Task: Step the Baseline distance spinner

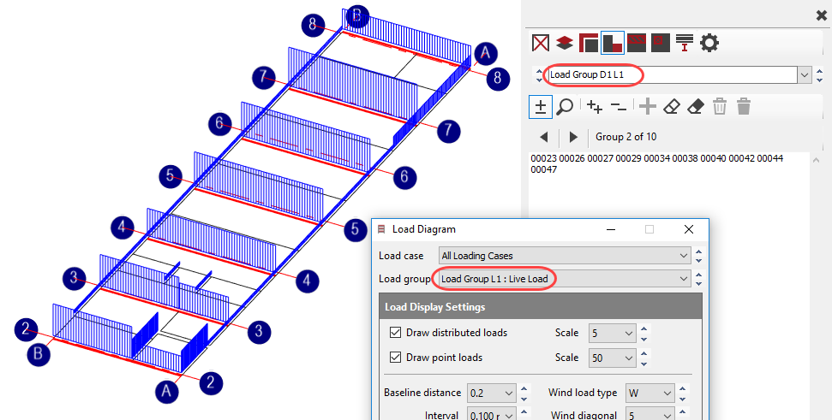Action: [x=524, y=393]
